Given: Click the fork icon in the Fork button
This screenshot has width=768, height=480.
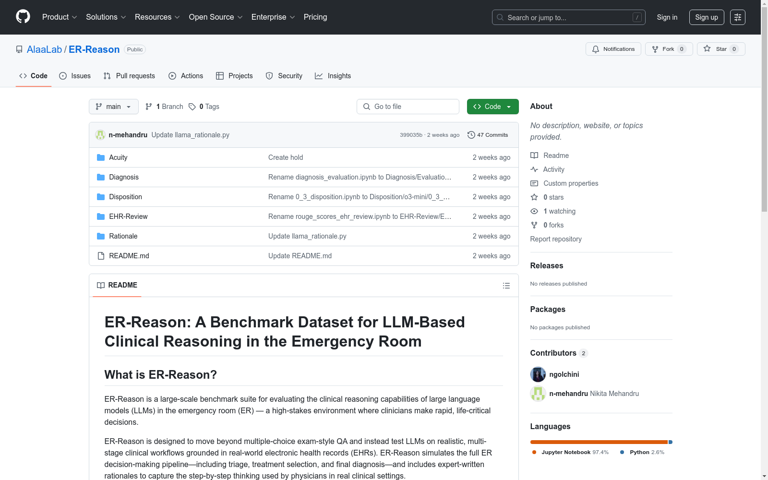Looking at the screenshot, I should pyautogui.click(x=655, y=49).
